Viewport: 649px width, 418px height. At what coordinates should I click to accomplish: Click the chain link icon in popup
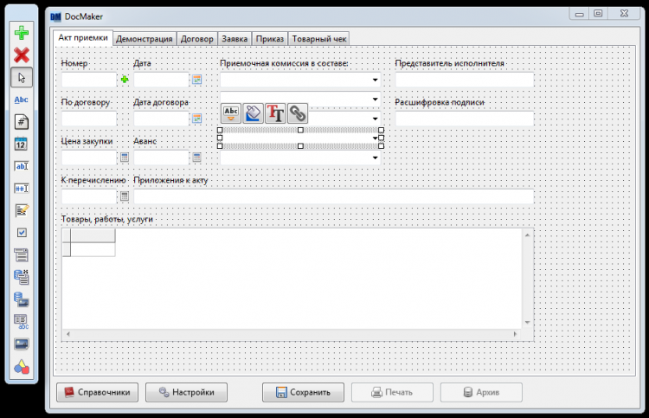tap(298, 113)
